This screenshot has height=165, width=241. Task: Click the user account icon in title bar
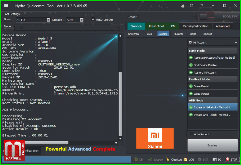(x=183, y=6)
